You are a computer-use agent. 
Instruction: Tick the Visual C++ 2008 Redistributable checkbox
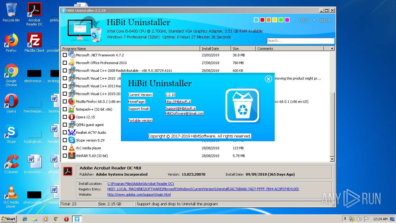(65, 70)
